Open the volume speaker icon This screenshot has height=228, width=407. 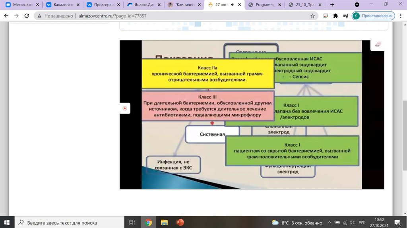point(352,222)
